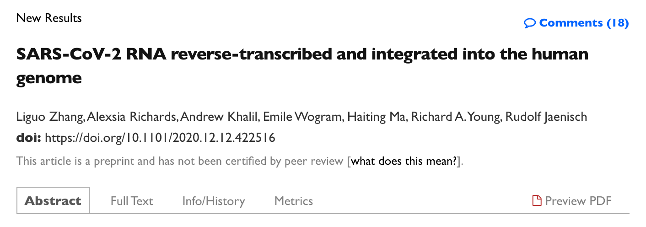Click the Preview PDF link text
This screenshot has width=646, height=227.
coord(578,201)
